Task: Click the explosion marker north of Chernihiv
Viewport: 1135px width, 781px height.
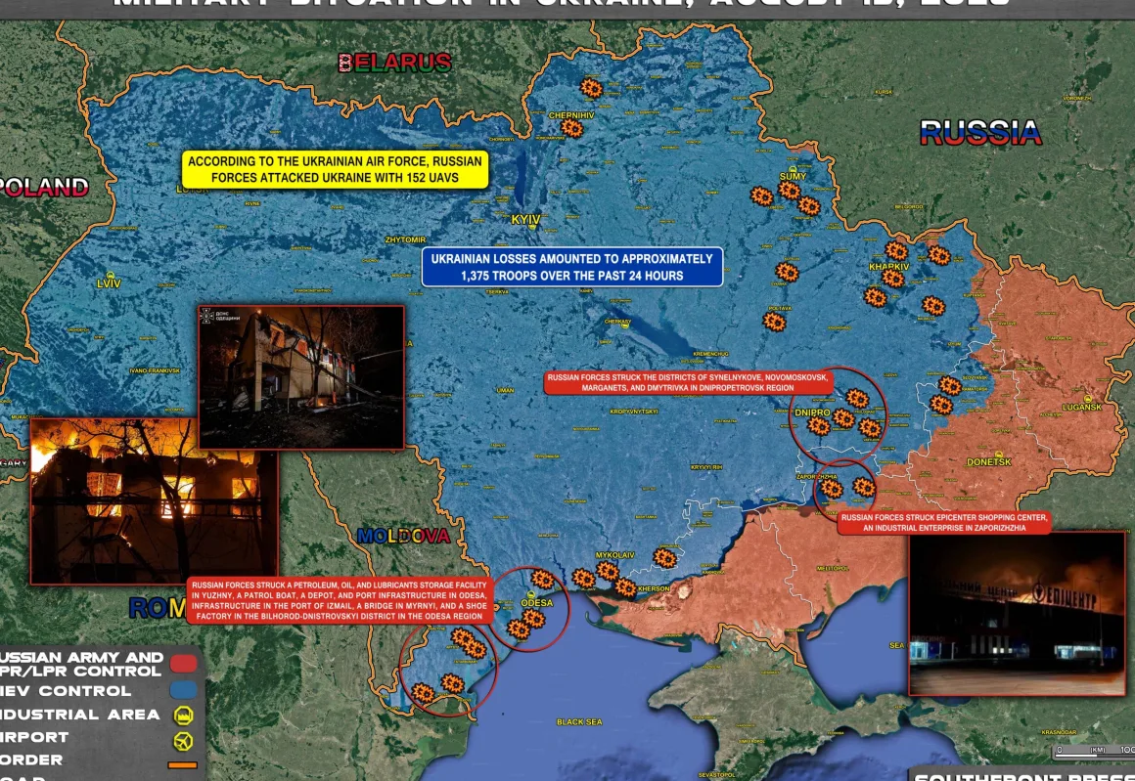Action: coord(591,88)
